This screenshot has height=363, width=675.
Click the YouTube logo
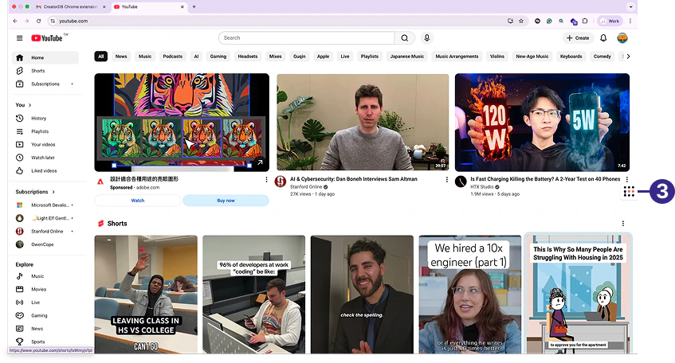47,38
